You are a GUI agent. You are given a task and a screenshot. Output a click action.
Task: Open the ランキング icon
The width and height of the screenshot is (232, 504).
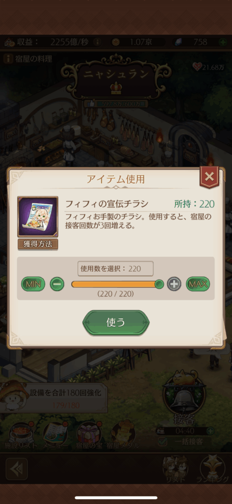[212, 468]
